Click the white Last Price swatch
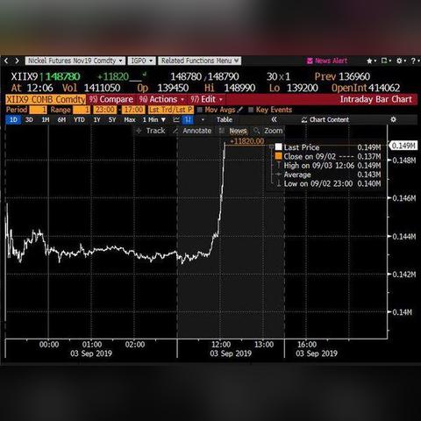This screenshot has height=421, width=421. point(278,147)
